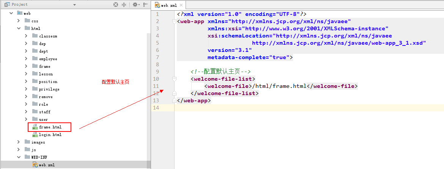Click the Collapse All icon in Project panel
The height and width of the screenshot is (169, 444).
click(x=124, y=5)
